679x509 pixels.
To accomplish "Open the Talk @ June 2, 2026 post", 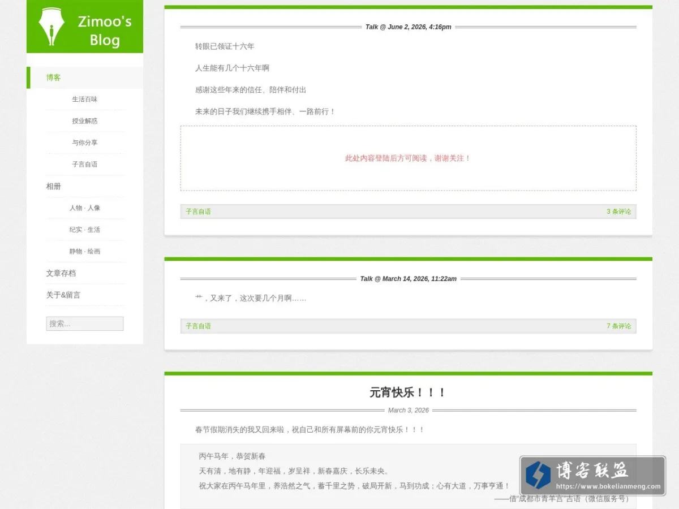I will click(x=409, y=27).
